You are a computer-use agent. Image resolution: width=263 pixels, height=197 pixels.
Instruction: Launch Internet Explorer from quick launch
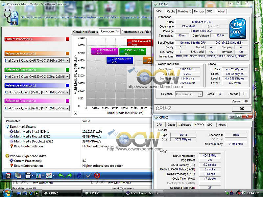[31, 193]
